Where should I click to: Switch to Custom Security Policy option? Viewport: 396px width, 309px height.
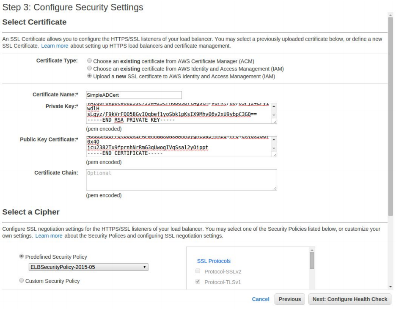point(22,281)
